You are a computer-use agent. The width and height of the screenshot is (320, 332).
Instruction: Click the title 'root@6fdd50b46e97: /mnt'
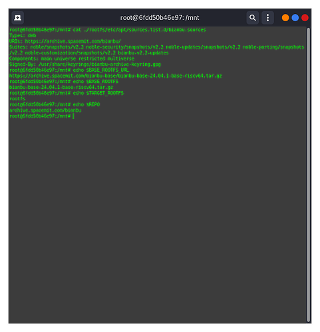pos(160,18)
